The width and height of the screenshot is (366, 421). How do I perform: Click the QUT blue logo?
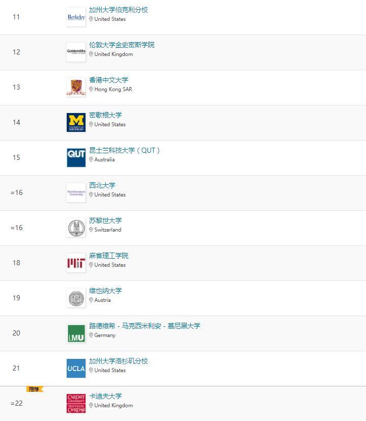tap(76, 158)
